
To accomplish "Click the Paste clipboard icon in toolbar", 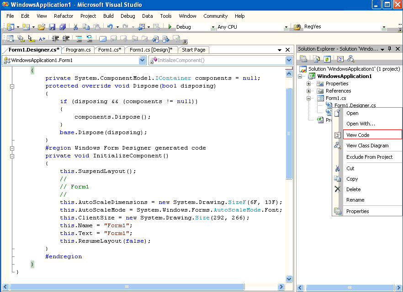I will click(97, 26).
